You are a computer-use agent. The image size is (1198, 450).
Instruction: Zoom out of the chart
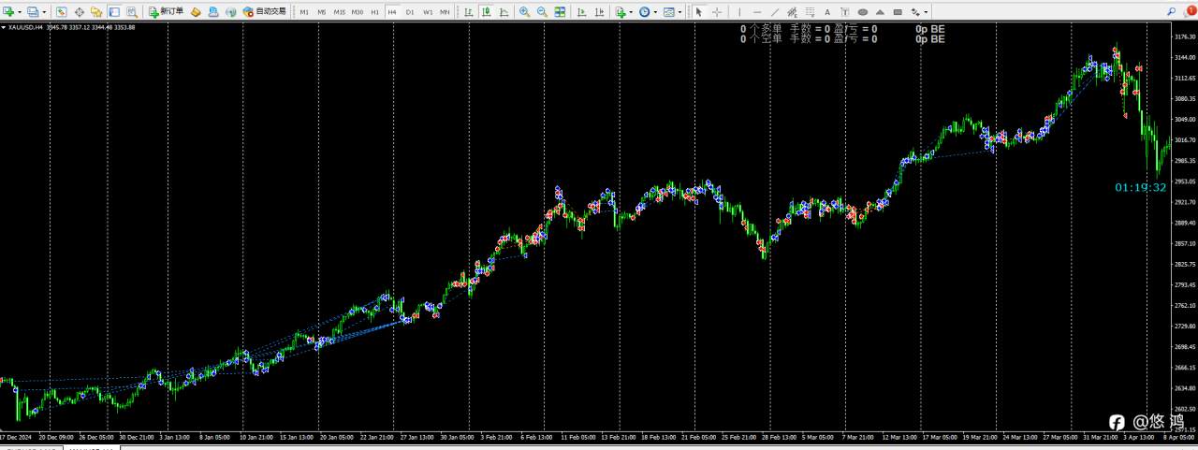point(542,11)
